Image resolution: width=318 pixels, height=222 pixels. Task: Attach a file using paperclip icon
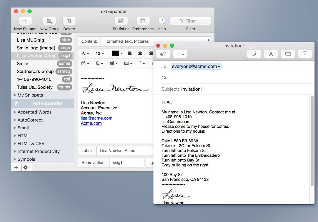(x=254, y=54)
